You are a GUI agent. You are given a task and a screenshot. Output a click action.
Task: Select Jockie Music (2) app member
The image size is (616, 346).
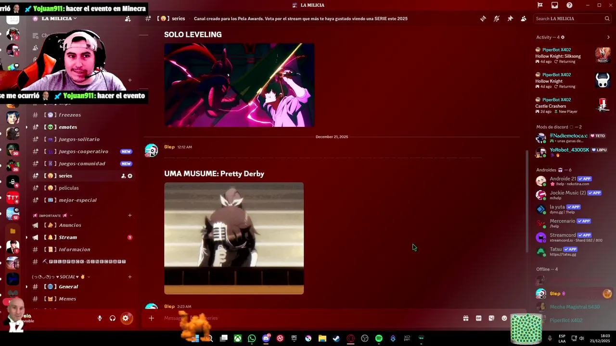point(573,195)
